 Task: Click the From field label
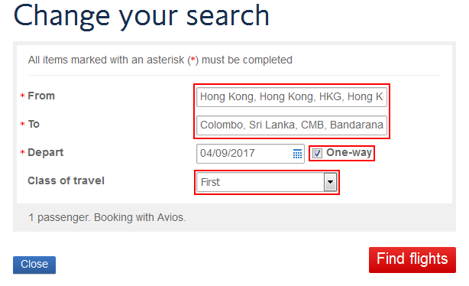[x=41, y=96]
